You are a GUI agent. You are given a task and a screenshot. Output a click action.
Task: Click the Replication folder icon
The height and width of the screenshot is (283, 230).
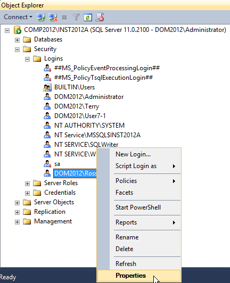tap(27, 212)
